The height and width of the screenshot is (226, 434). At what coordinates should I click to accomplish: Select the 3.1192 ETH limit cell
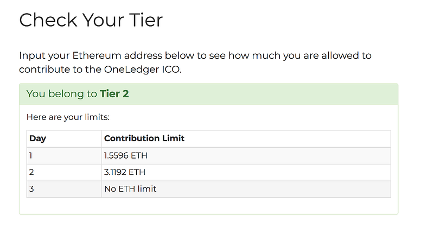246,172
